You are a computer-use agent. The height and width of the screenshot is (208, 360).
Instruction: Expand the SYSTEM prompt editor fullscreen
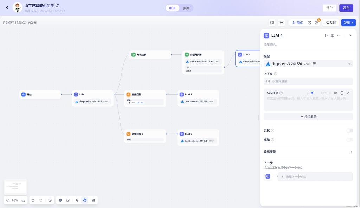(348, 93)
